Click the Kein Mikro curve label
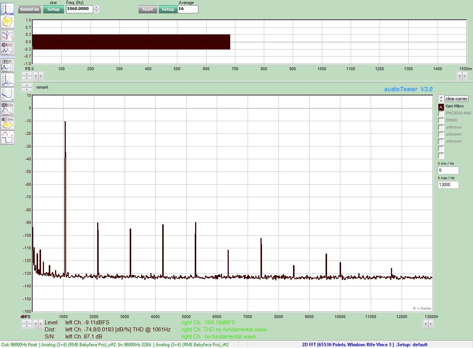 click(x=455, y=106)
